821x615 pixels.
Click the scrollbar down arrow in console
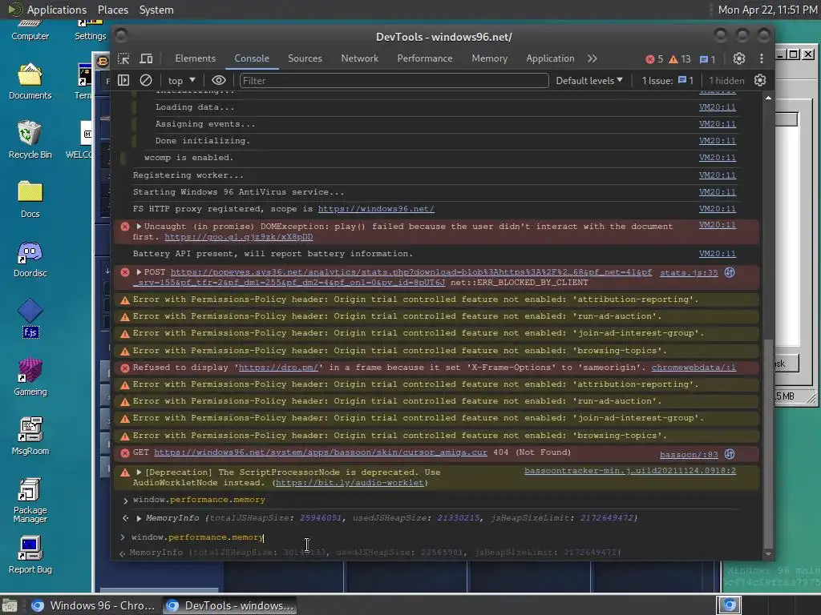click(768, 554)
